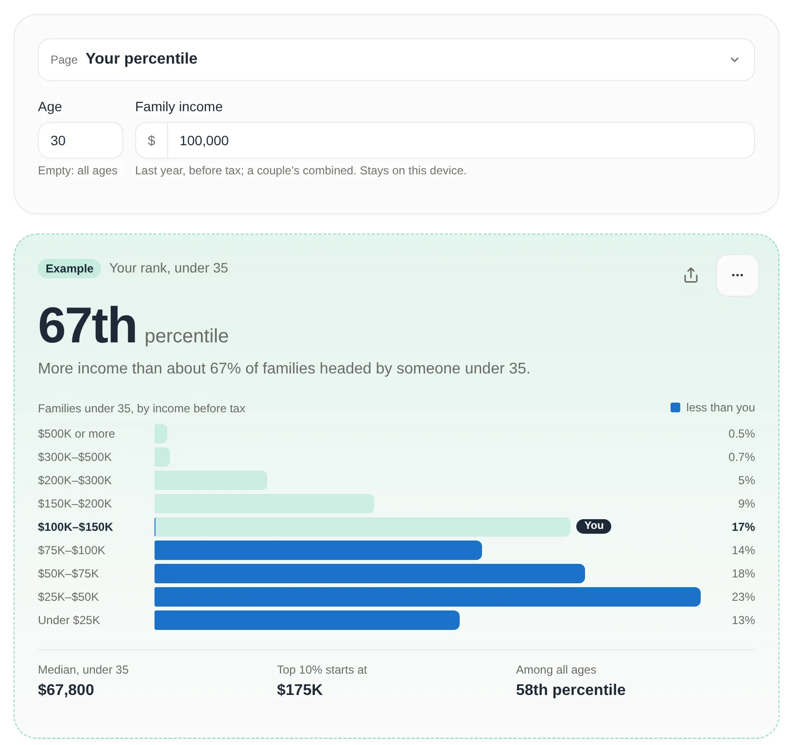Click the $200K–$300K bar
Viewport: 793px width, 745px height.
click(210, 480)
